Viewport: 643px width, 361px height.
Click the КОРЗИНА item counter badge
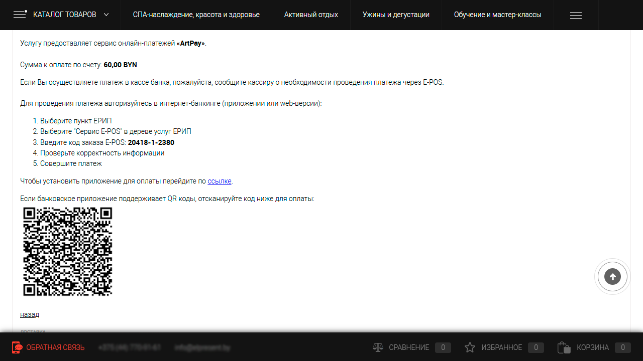[x=623, y=347]
